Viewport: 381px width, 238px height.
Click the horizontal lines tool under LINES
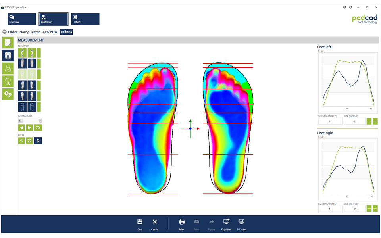21,140
